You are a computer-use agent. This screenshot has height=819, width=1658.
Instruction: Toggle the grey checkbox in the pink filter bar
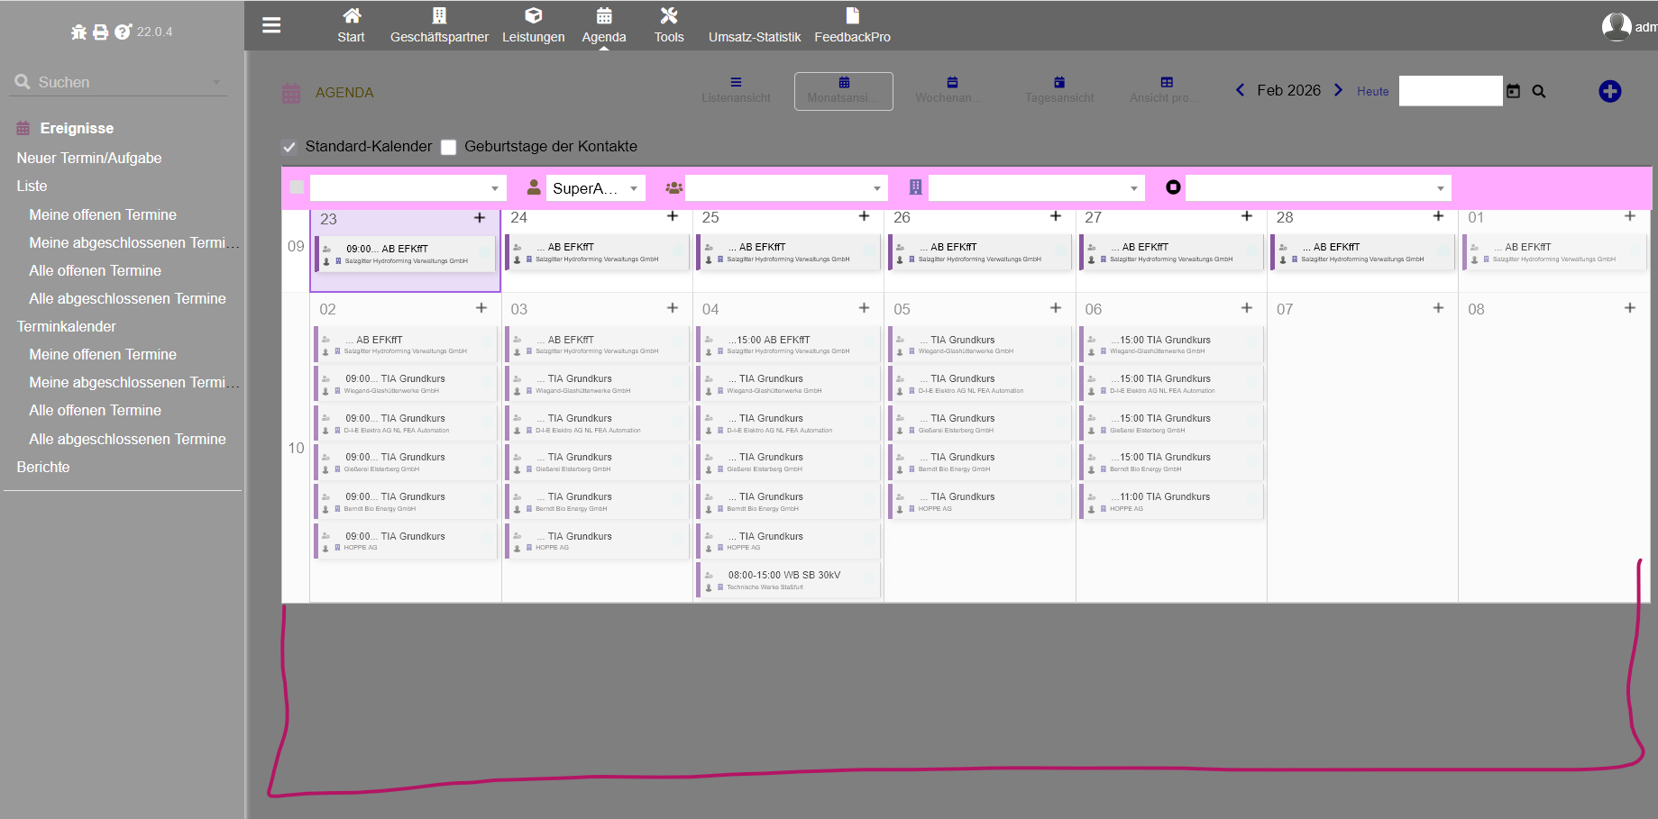297,187
